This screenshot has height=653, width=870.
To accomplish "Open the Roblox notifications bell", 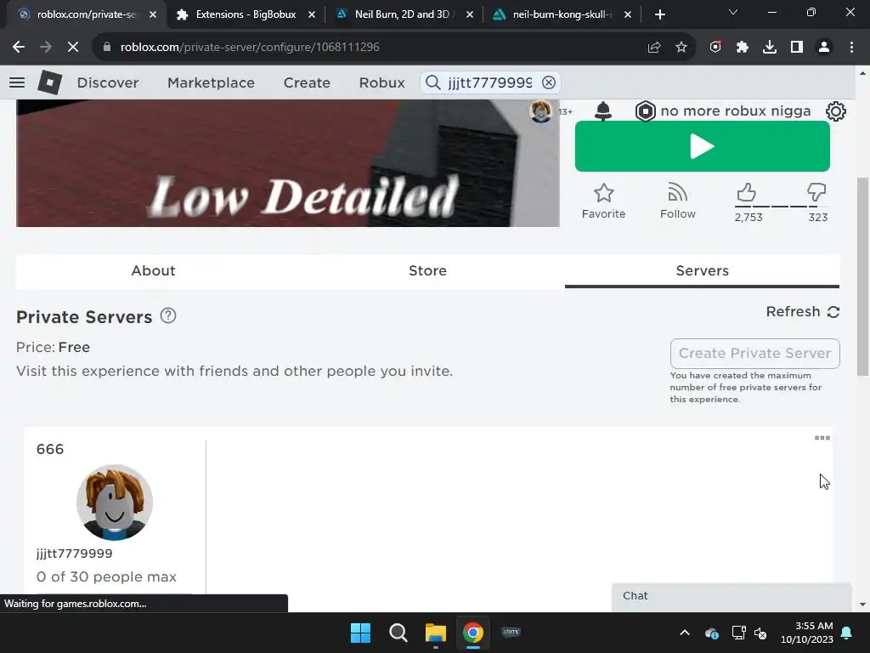I will [x=603, y=111].
